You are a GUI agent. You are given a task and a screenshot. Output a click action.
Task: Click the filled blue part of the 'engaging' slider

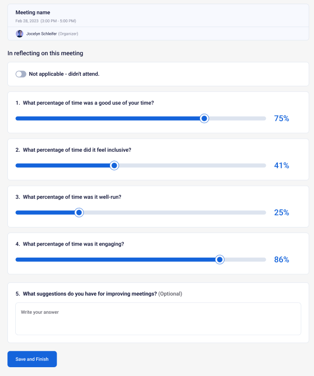pyautogui.click(x=115, y=259)
